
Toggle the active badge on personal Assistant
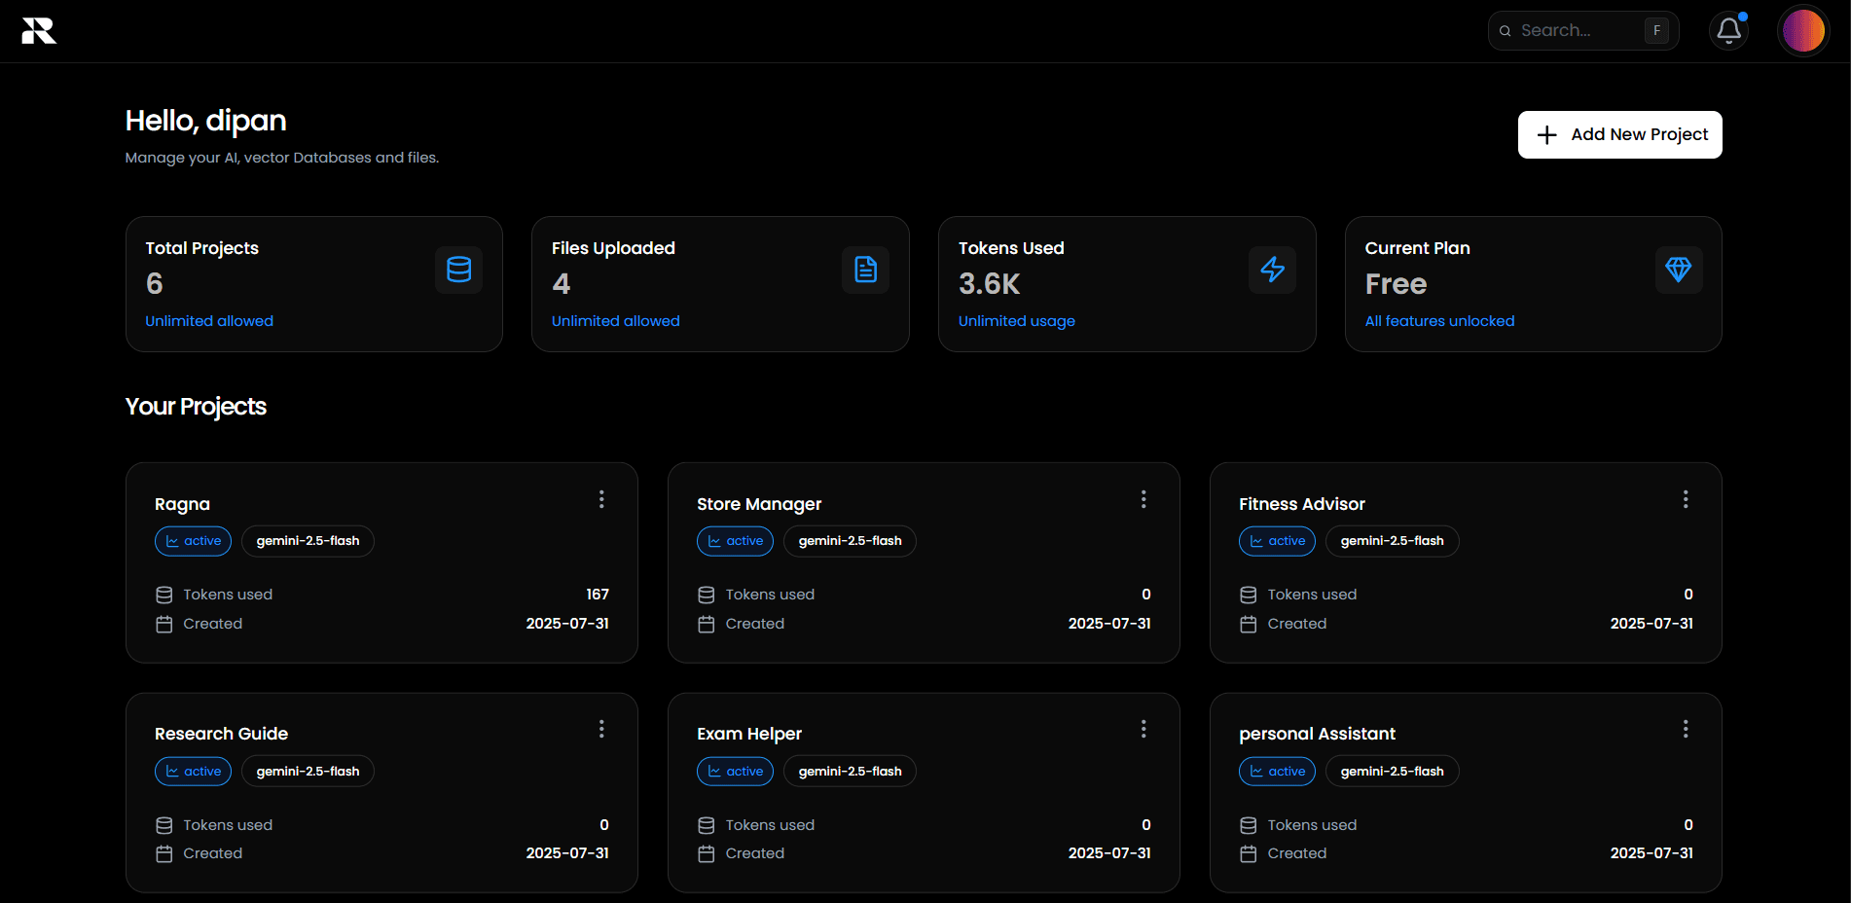(1277, 771)
